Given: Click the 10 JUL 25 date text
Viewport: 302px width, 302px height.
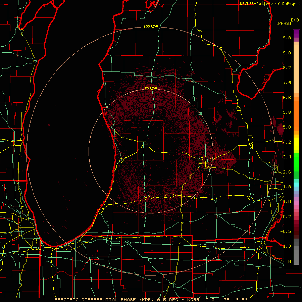Looking at the screenshot, I should tap(216, 300).
